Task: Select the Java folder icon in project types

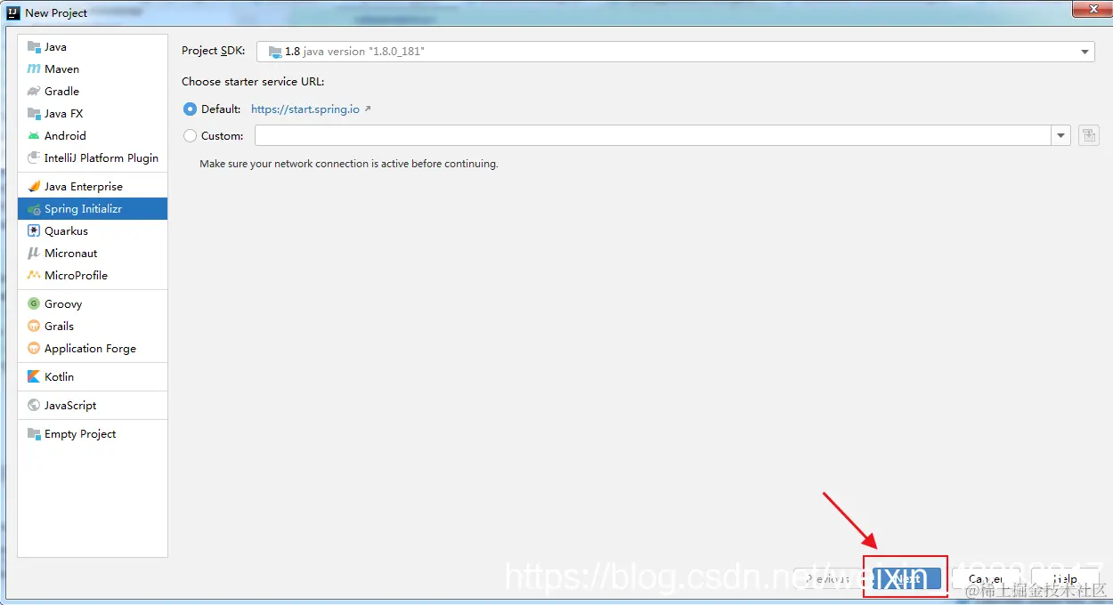Action: tap(34, 47)
